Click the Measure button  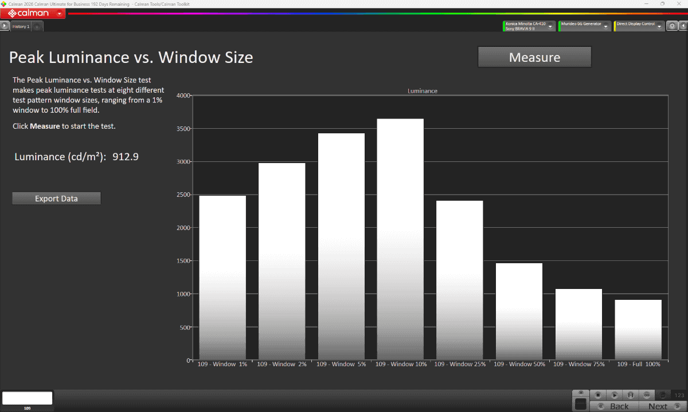tap(534, 57)
